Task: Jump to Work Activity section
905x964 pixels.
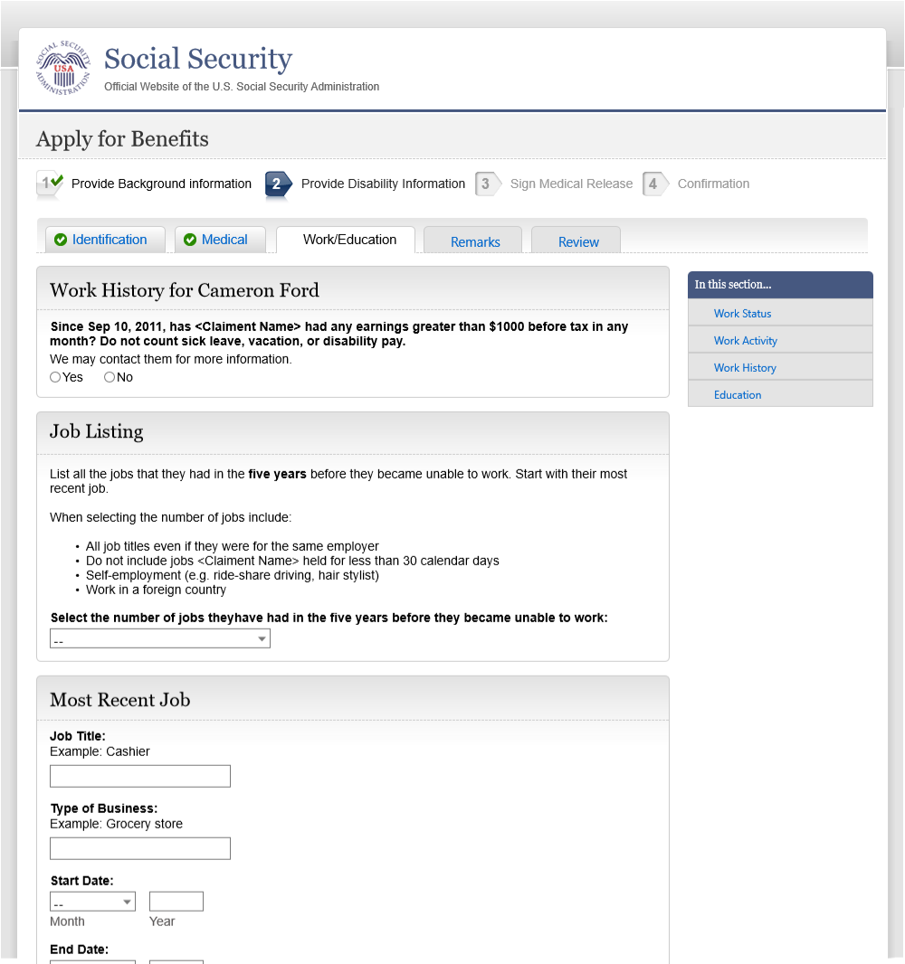Action: pos(745,341)
